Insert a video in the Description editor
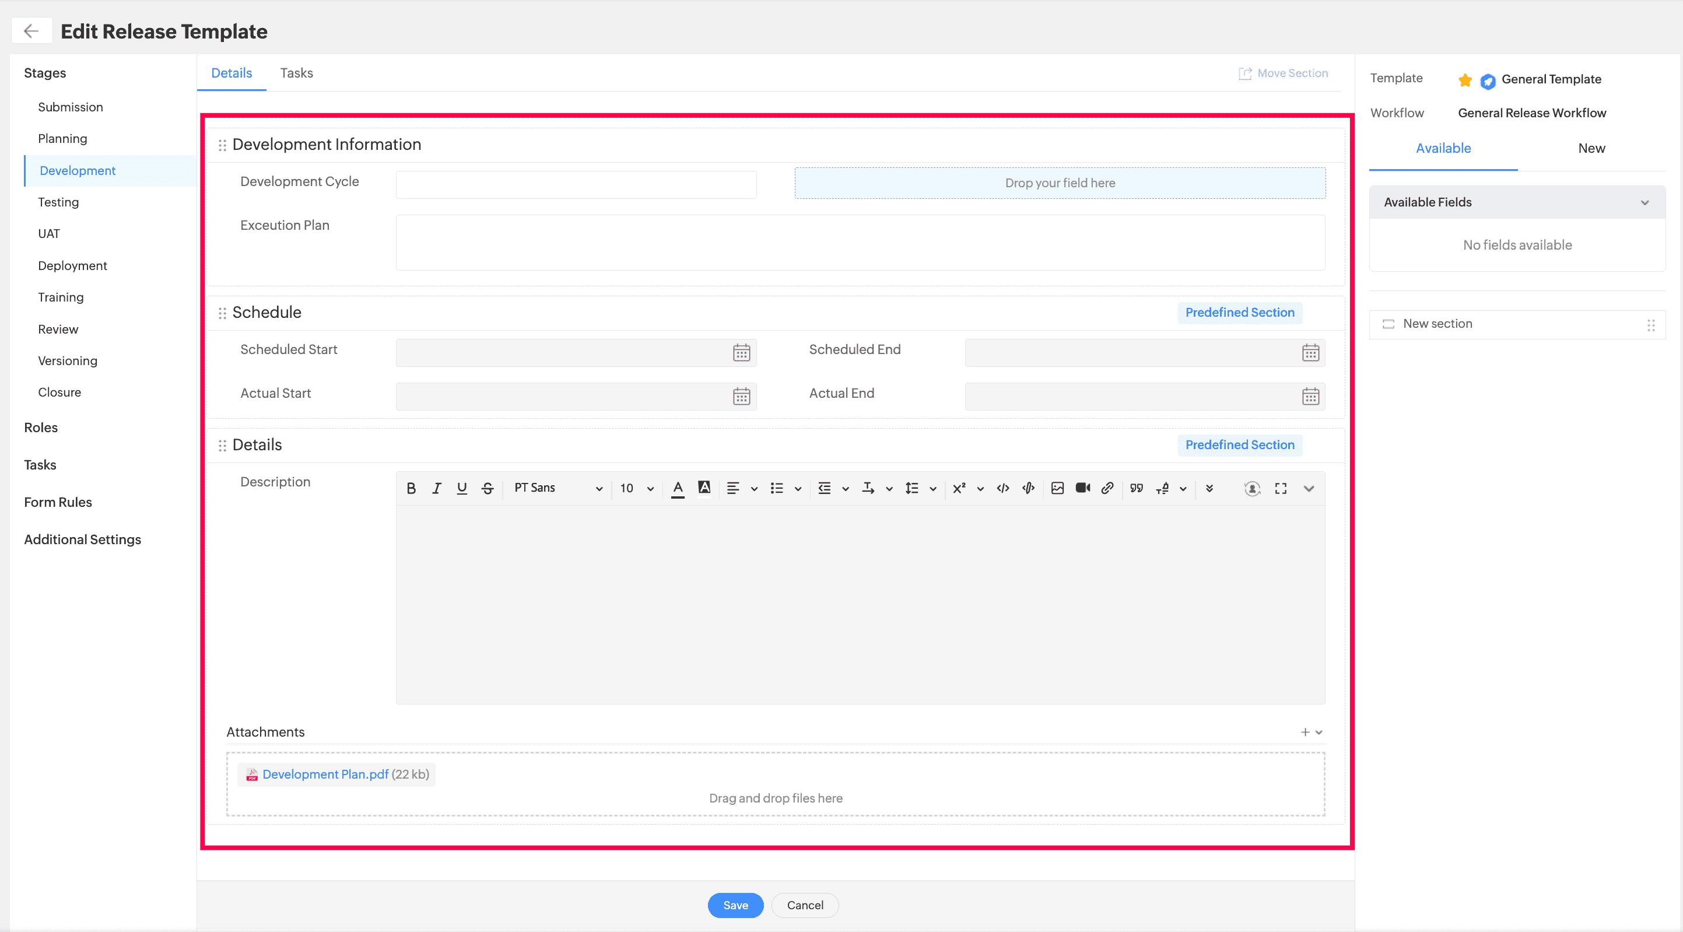The width and height of the screenshot is (1683, 932). pyautogui.click(x=1082, y=488)
